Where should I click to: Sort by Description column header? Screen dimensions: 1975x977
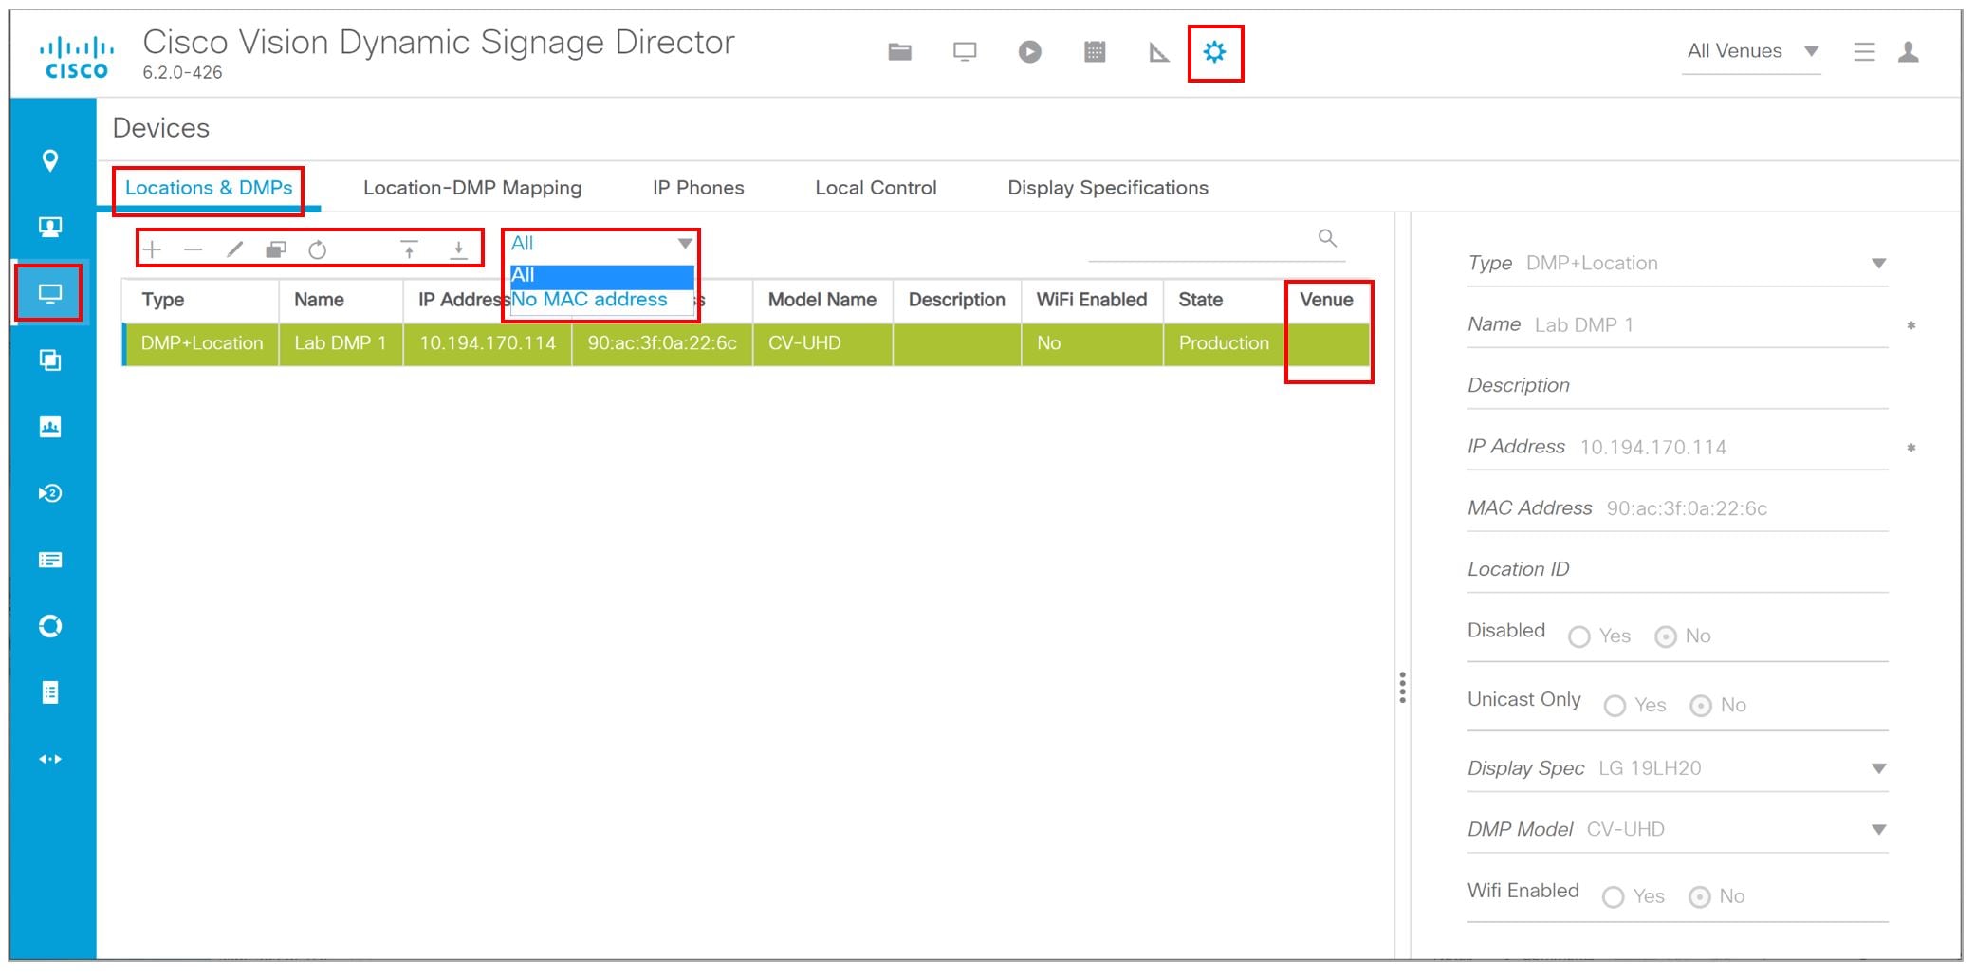coord(956,300)
